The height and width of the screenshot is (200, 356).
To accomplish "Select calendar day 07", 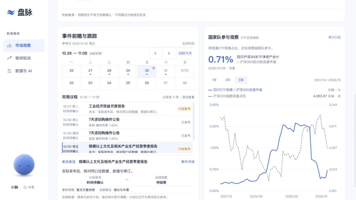I will click(166, 84).
